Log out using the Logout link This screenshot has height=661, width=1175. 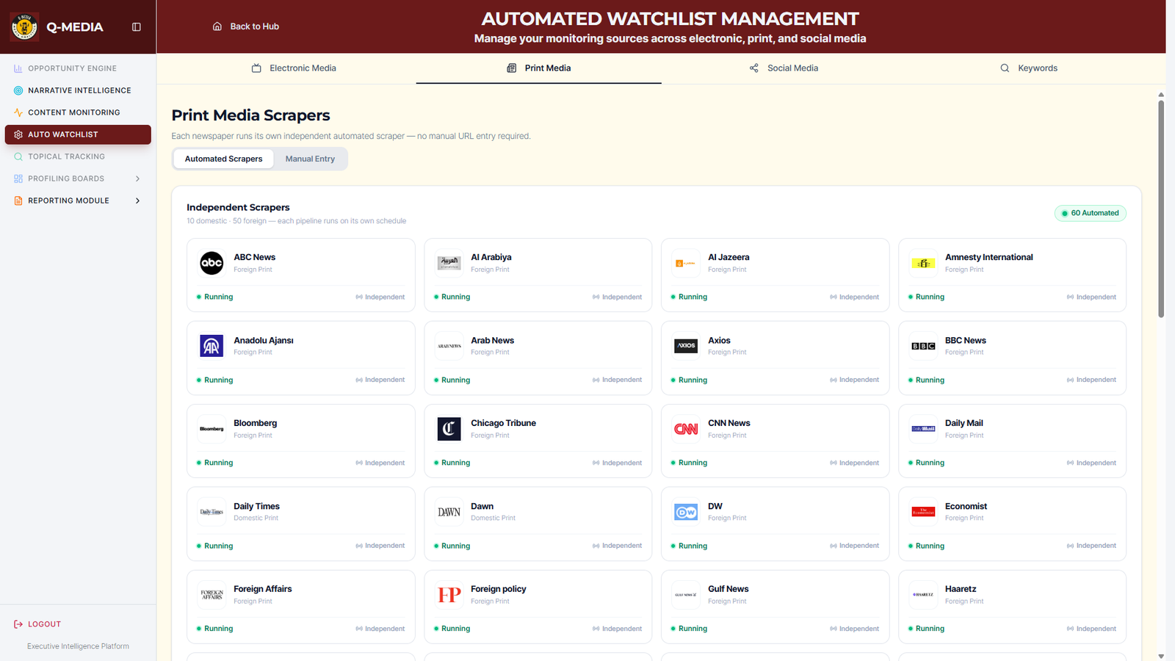pos(37,624)
